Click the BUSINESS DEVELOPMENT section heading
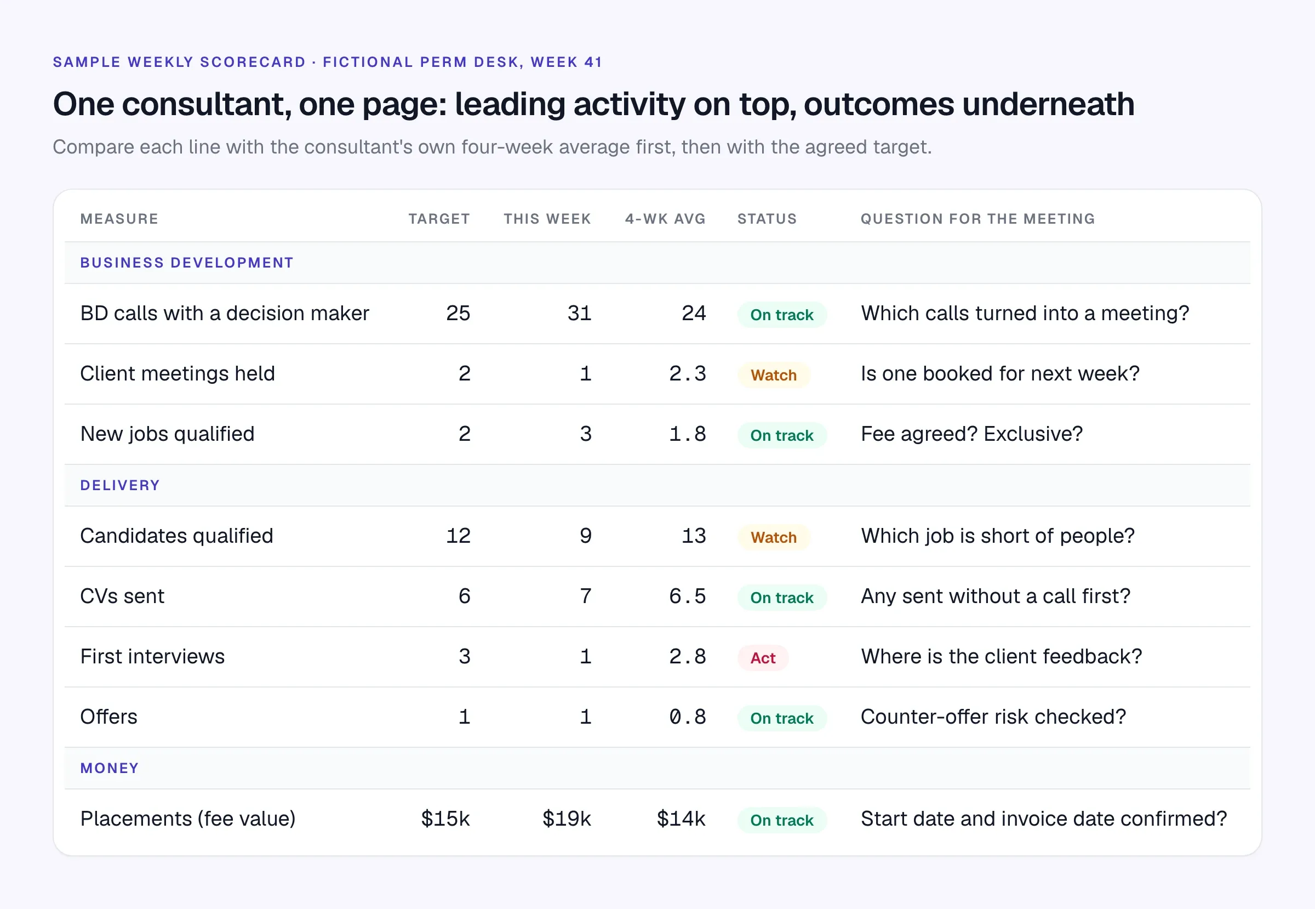The image size is (1315, 909). coord(187,263)
